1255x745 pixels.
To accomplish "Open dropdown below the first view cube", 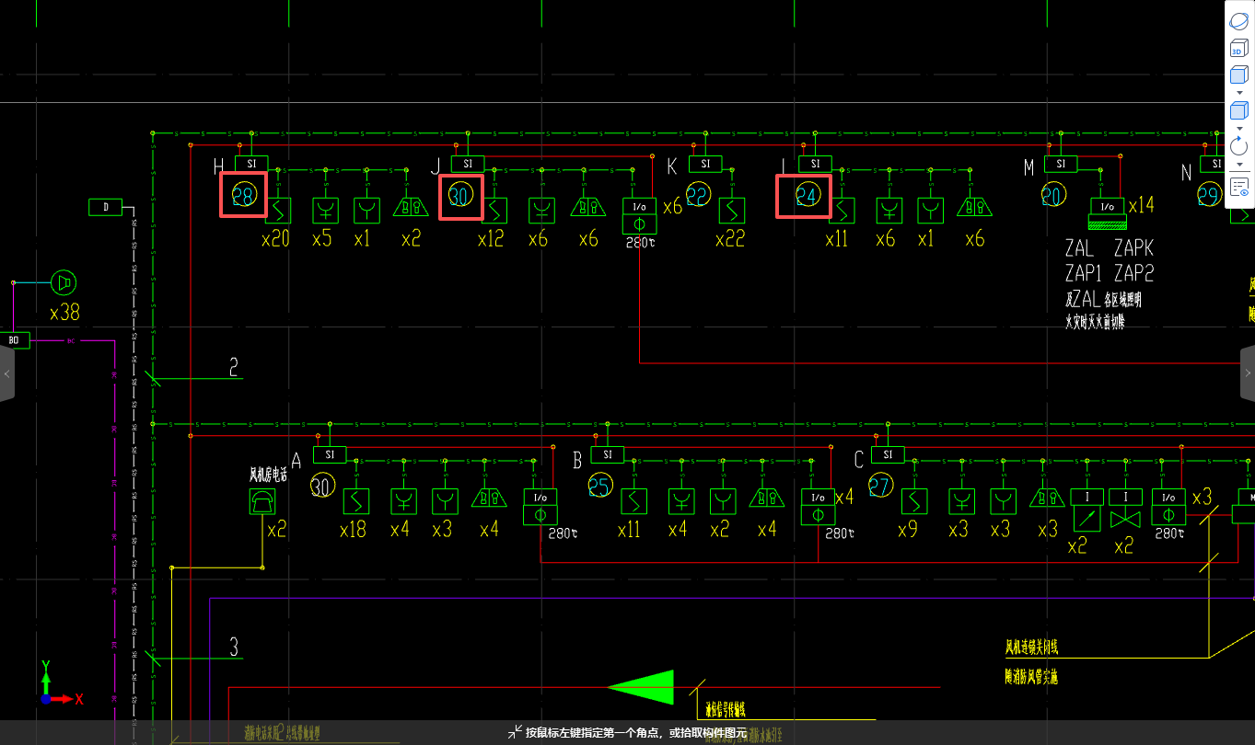I will (1238, 93).
